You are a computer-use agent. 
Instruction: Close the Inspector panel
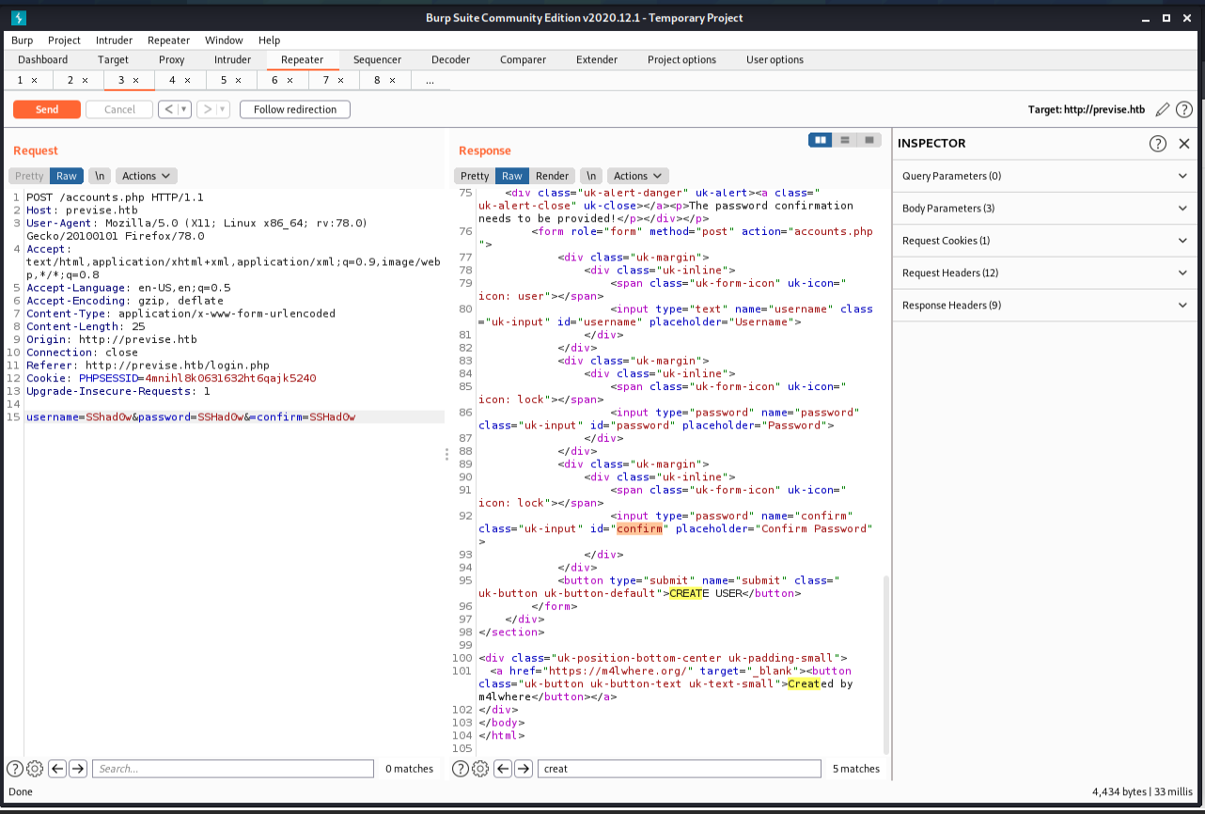coord(1184,144)
